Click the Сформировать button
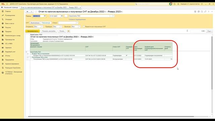Screen dimensions: 215x121 [32, 31]
